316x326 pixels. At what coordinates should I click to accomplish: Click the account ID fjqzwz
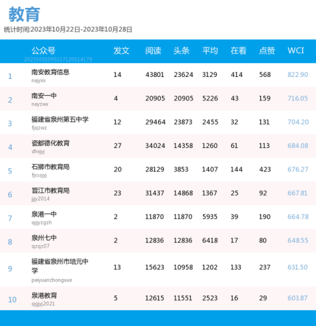point(39,128)
